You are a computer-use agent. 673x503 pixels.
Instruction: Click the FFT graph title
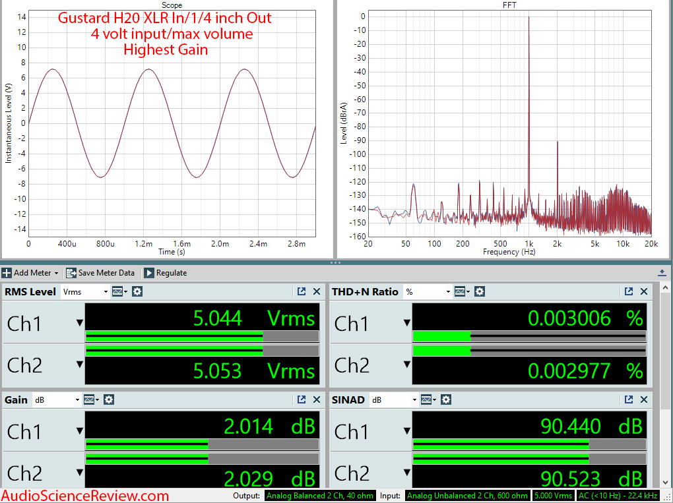(509, 5)
